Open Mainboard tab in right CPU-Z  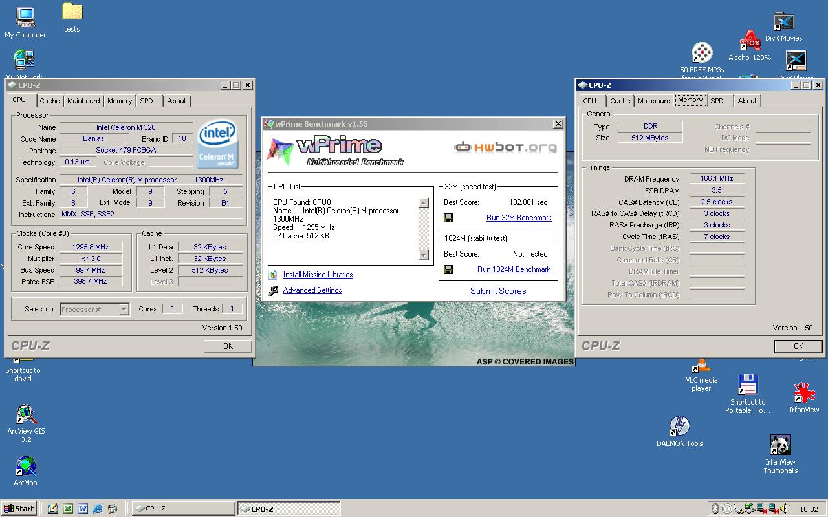[654, 101]
